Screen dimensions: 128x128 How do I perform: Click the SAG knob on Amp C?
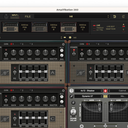click(62, 102)
